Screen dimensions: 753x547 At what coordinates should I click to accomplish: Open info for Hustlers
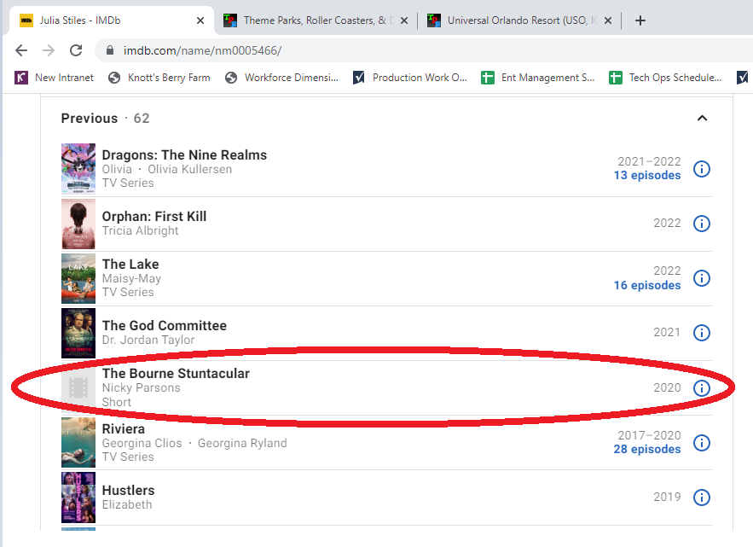click(702, 498)
